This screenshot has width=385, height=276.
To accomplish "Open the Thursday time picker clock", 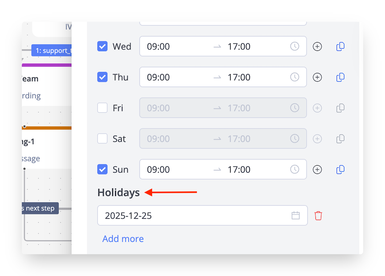I will 294,77.
